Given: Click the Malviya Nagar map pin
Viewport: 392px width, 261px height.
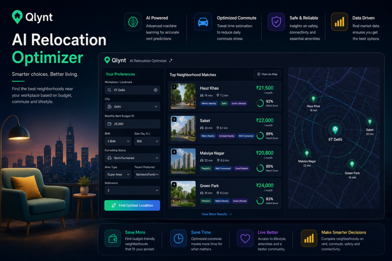Looking at the screenshot, I should 307,153.
